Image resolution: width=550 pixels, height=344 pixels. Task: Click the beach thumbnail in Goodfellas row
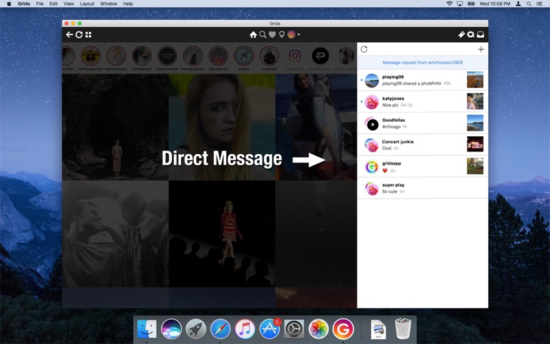tap(475, 123)
